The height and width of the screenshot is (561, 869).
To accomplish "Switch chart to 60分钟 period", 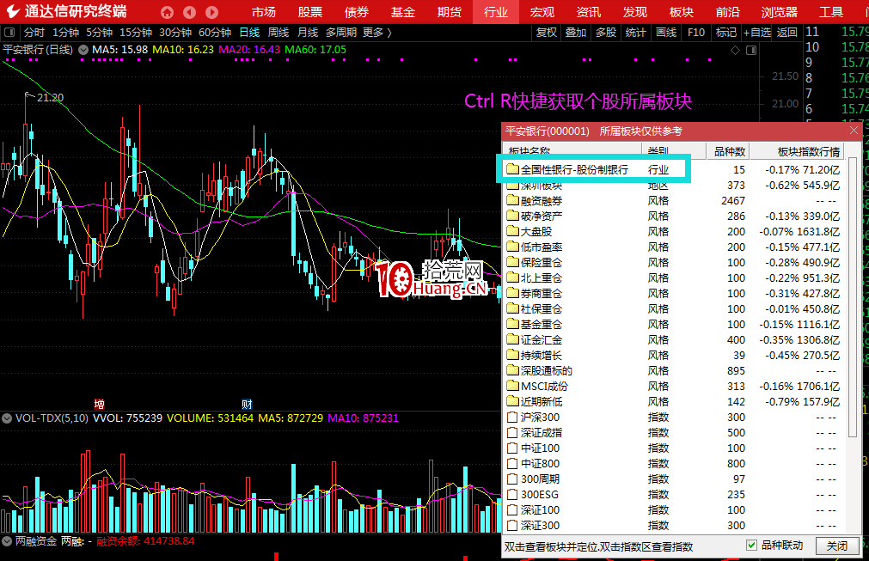I will click(215, 33).
